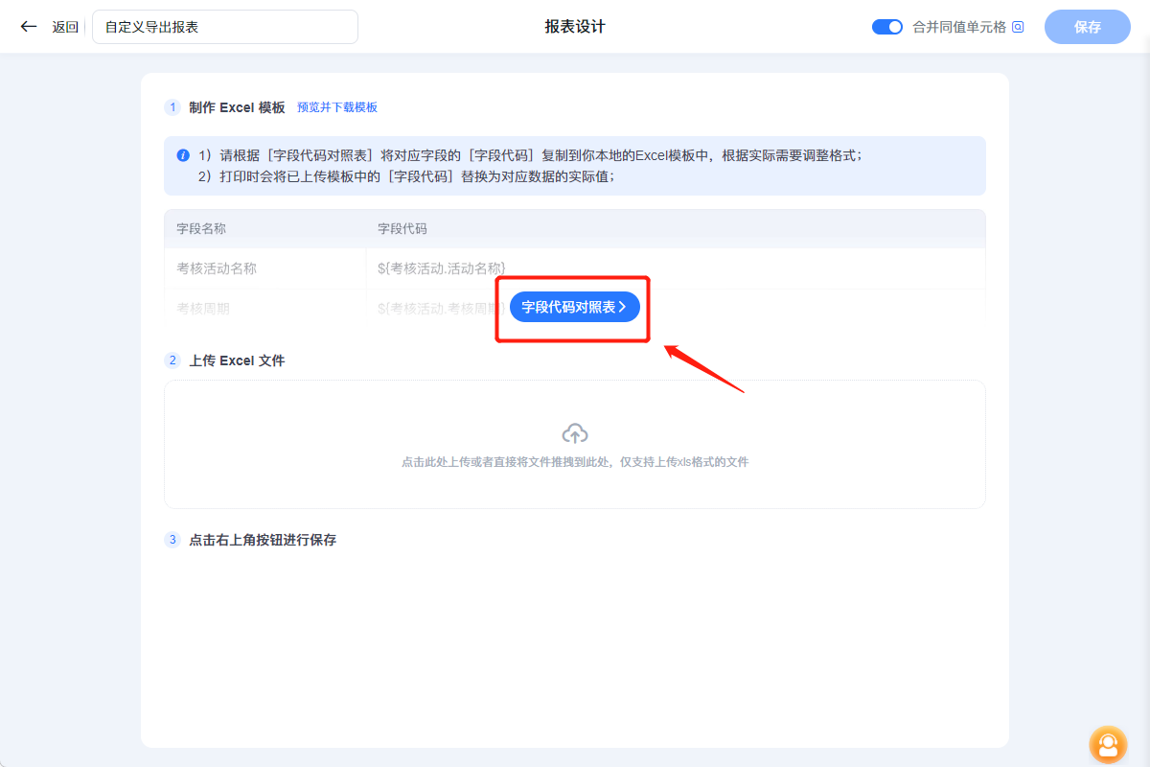This screenshot has height=767, width=1150.
Task: Click the step 1 number circle
Action: pos(172,106)
